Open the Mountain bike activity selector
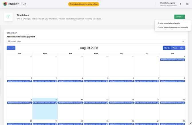Screen dimensions: 192x125 (x=96, y=41)
